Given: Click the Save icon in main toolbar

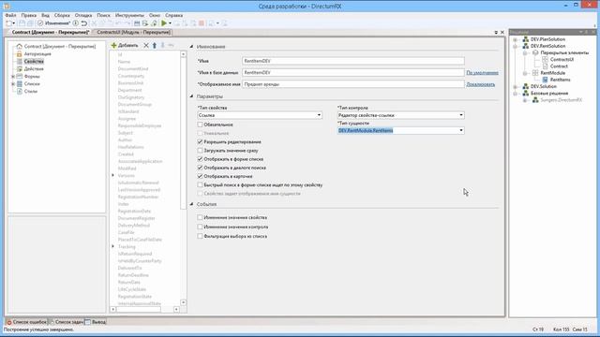Looking at the screenshot, I should (x=22, y=23).
